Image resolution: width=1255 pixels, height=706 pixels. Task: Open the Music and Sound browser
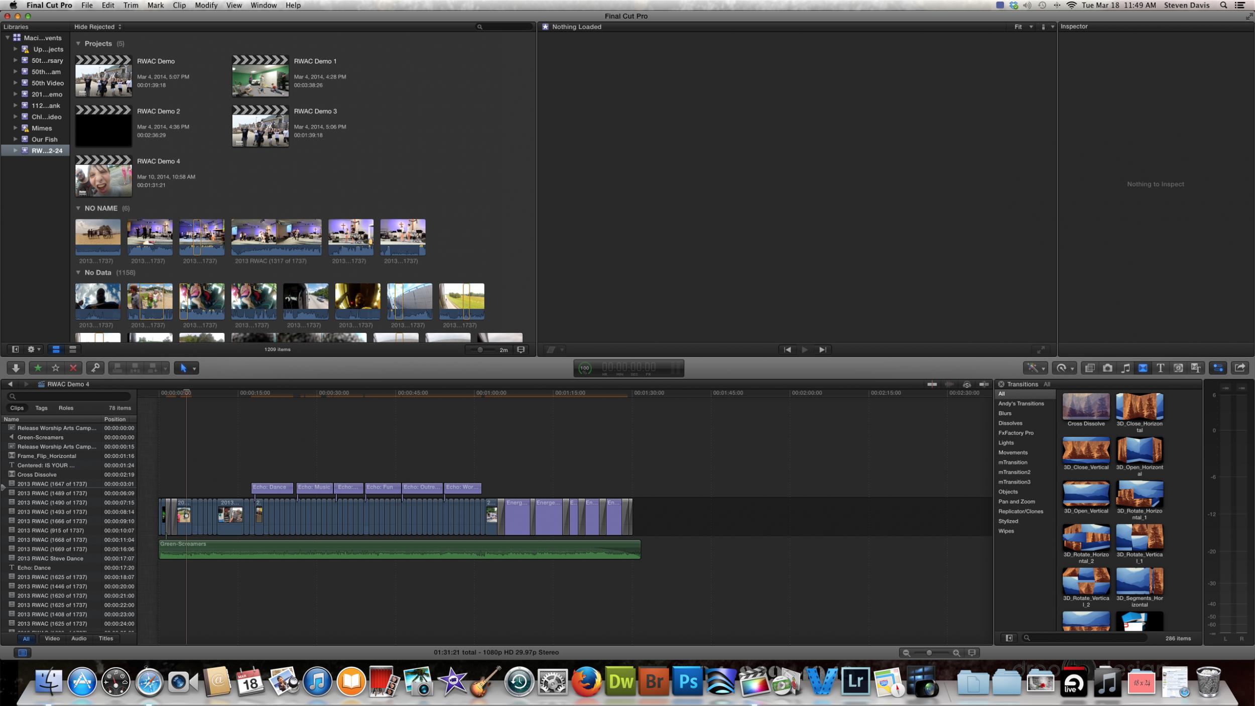1125,368
